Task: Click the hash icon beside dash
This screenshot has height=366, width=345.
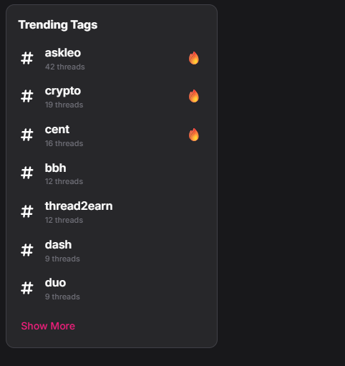Action: pyautogui.click(x=26, y=251)
